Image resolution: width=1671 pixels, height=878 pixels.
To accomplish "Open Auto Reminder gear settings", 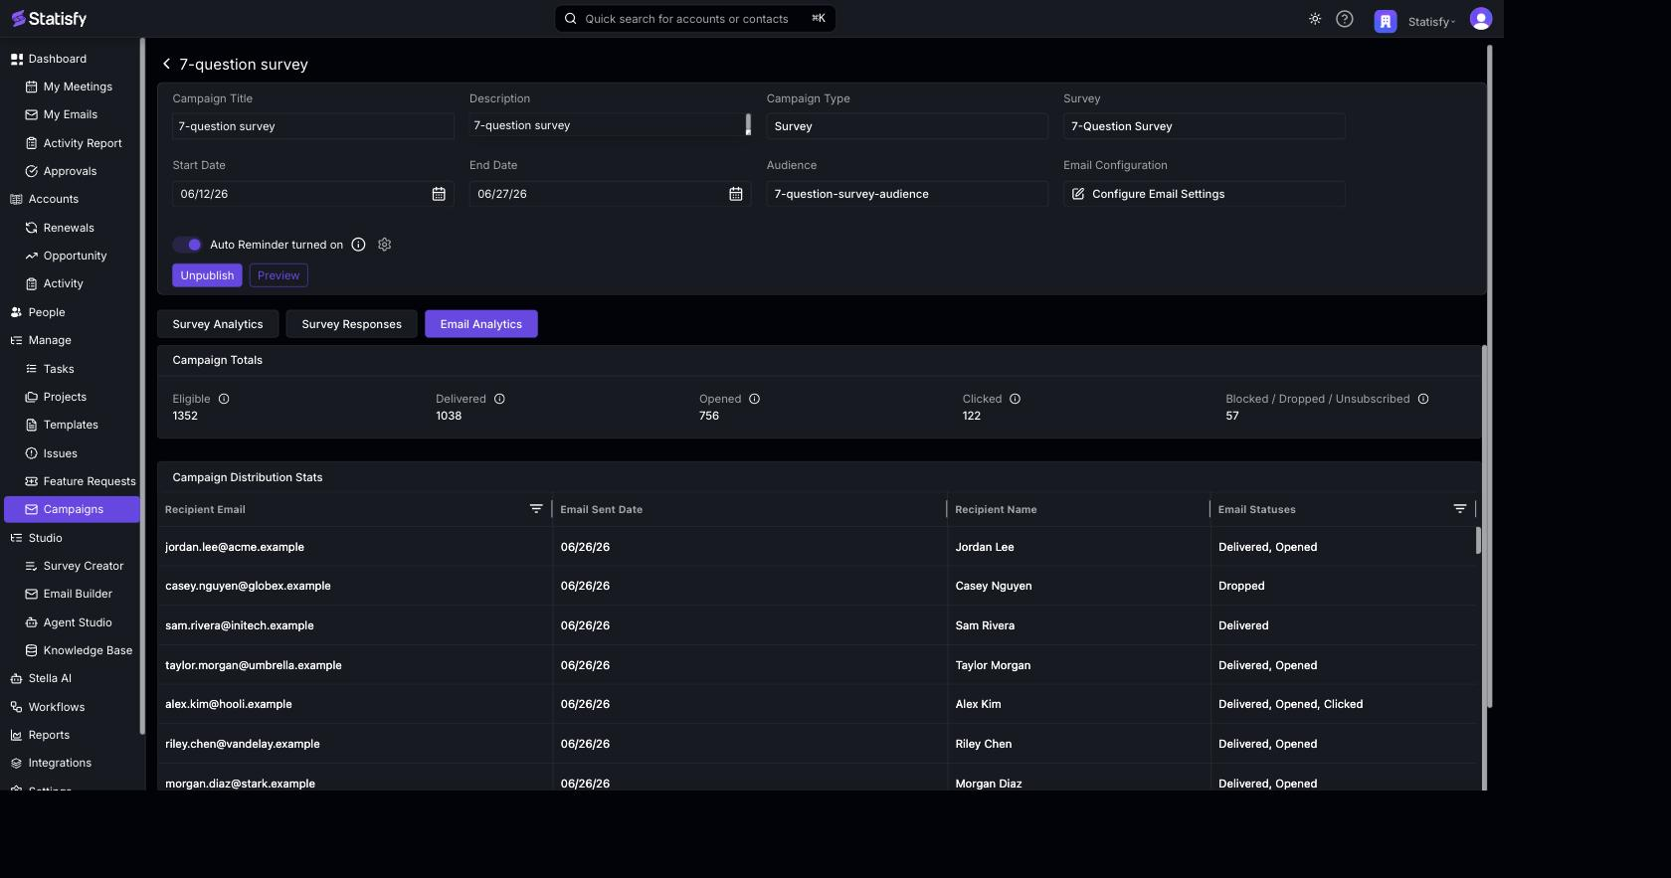I will (x=385, y=245).
